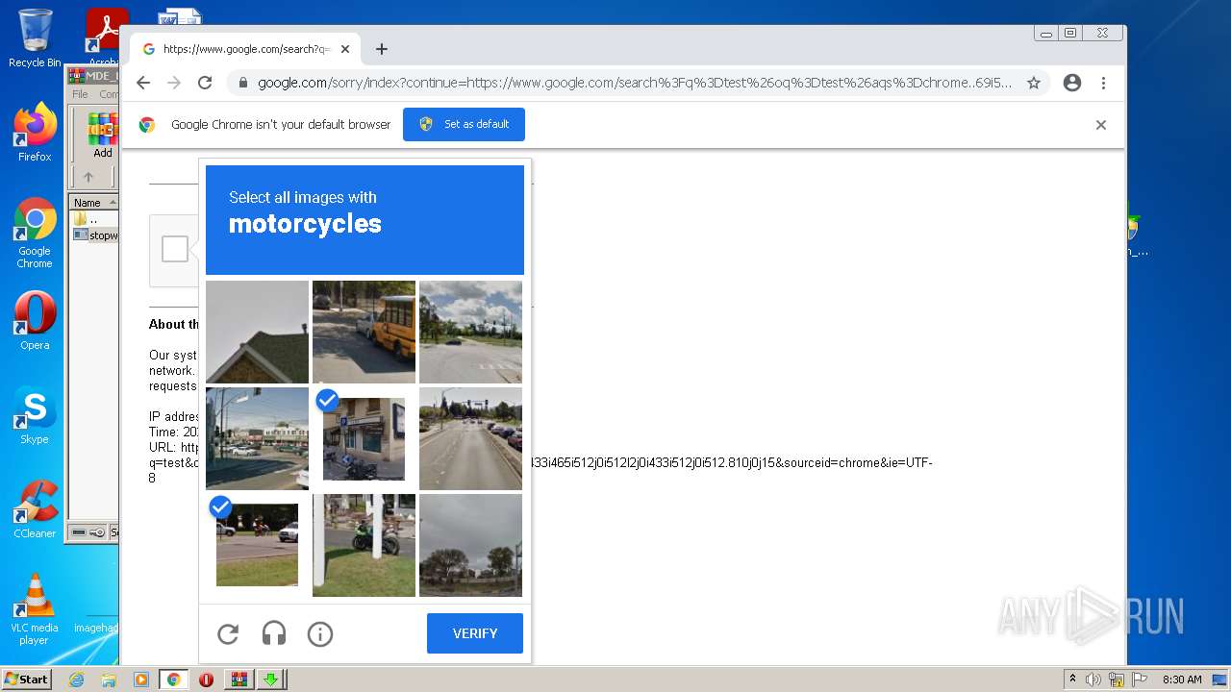Select the stopw file in WinRAR
This screenshot has height=692, width=1231.
[94, 235]
